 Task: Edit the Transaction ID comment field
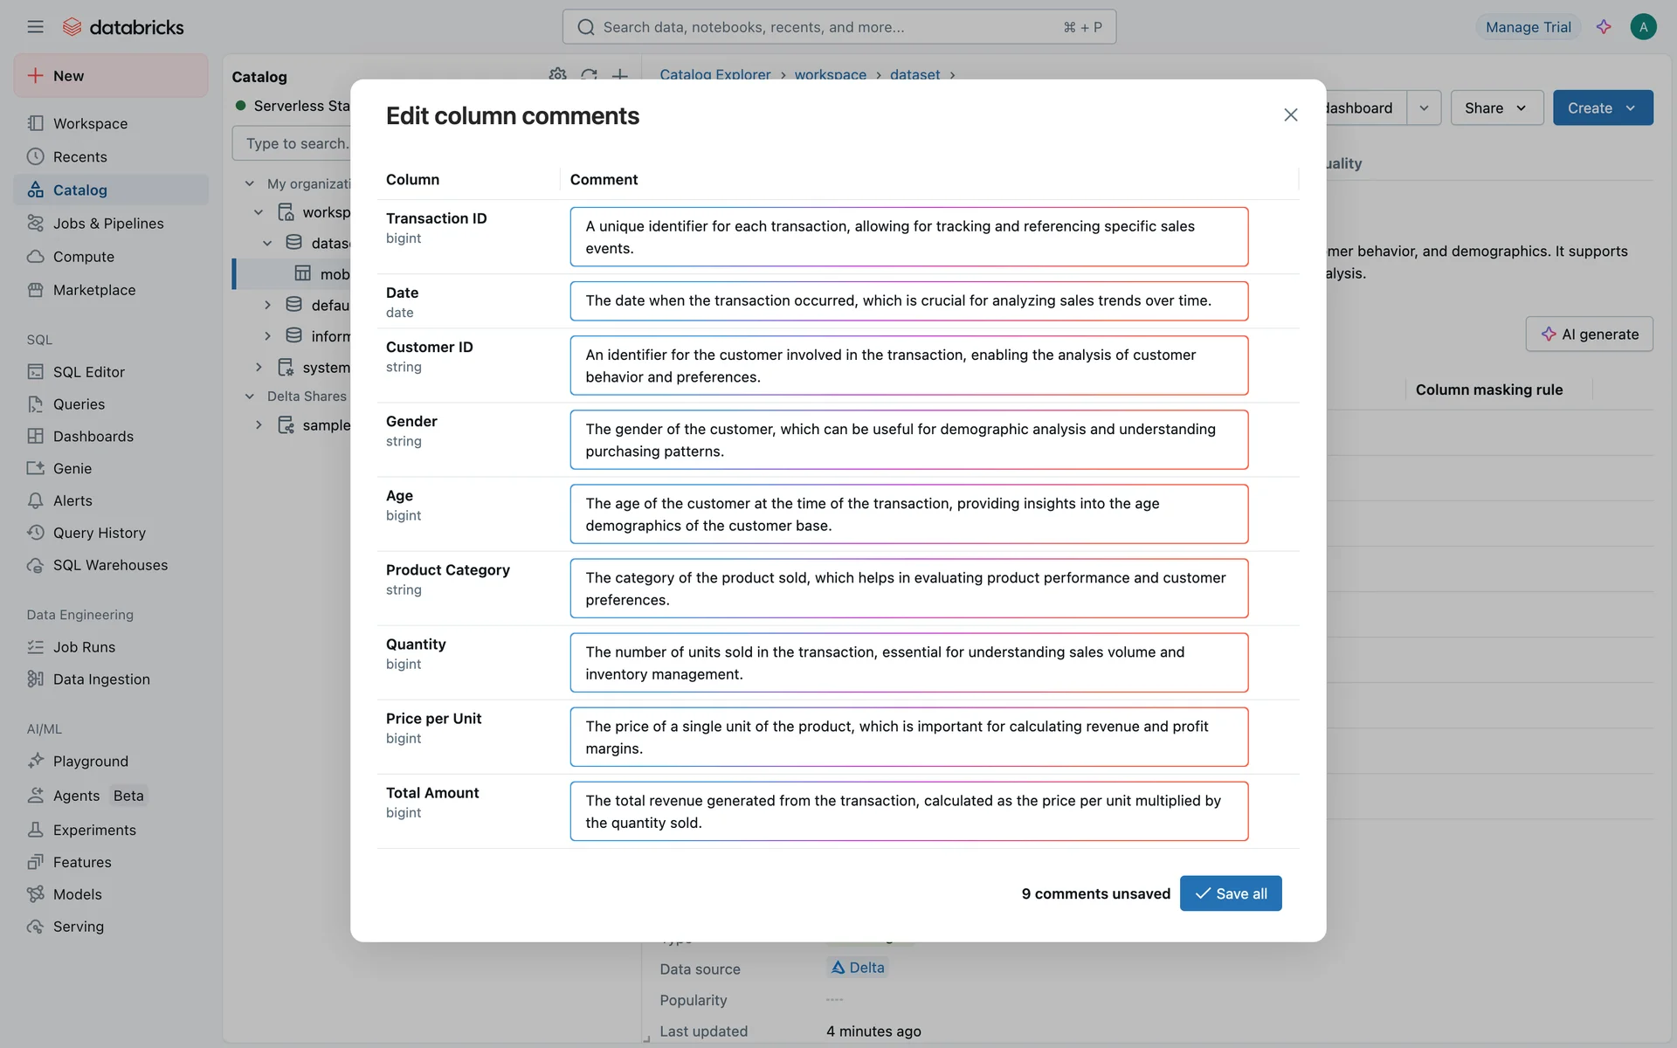[908, 237]
